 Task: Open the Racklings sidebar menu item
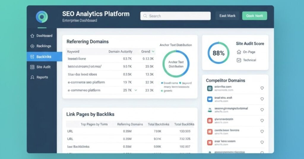click(44, 46)
